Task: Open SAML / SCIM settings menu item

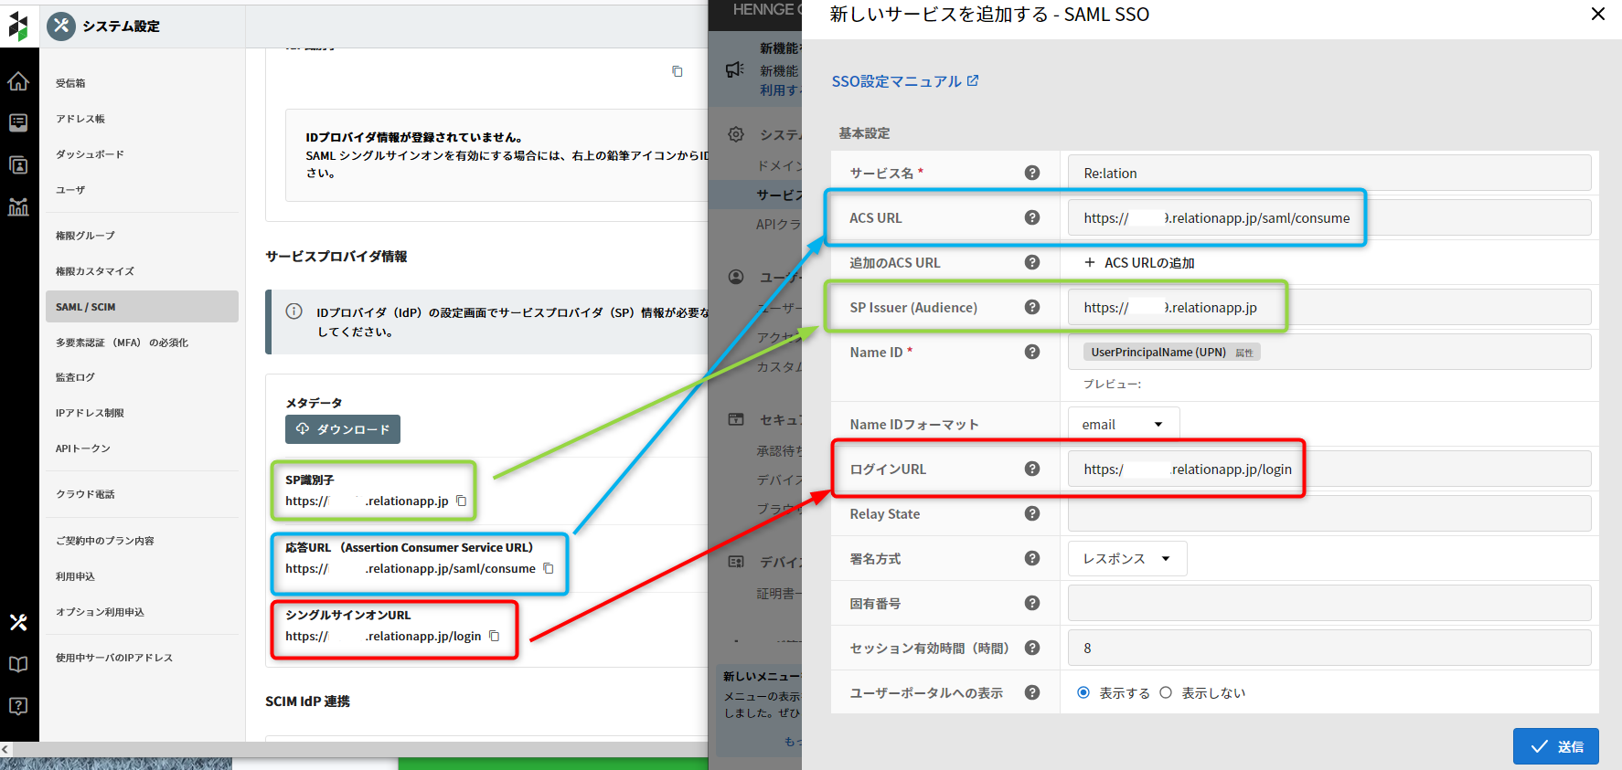Action: point(142,307)
